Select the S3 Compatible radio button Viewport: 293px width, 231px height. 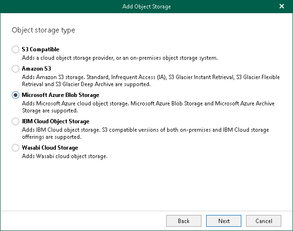[x=15, y=49]
